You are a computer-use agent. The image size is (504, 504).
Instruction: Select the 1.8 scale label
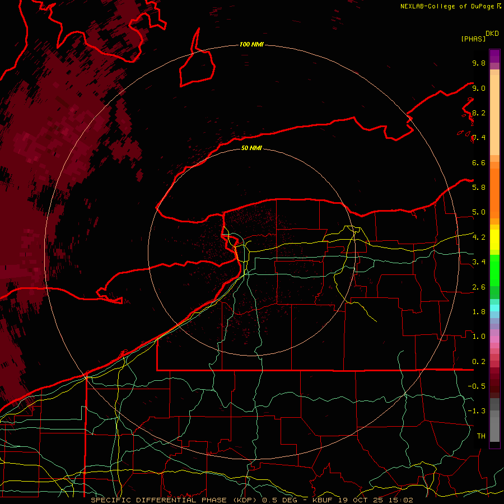click(x=479, y=312)
